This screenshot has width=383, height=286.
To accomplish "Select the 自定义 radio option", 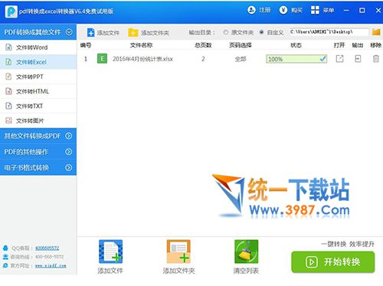I will pos(261,32).
